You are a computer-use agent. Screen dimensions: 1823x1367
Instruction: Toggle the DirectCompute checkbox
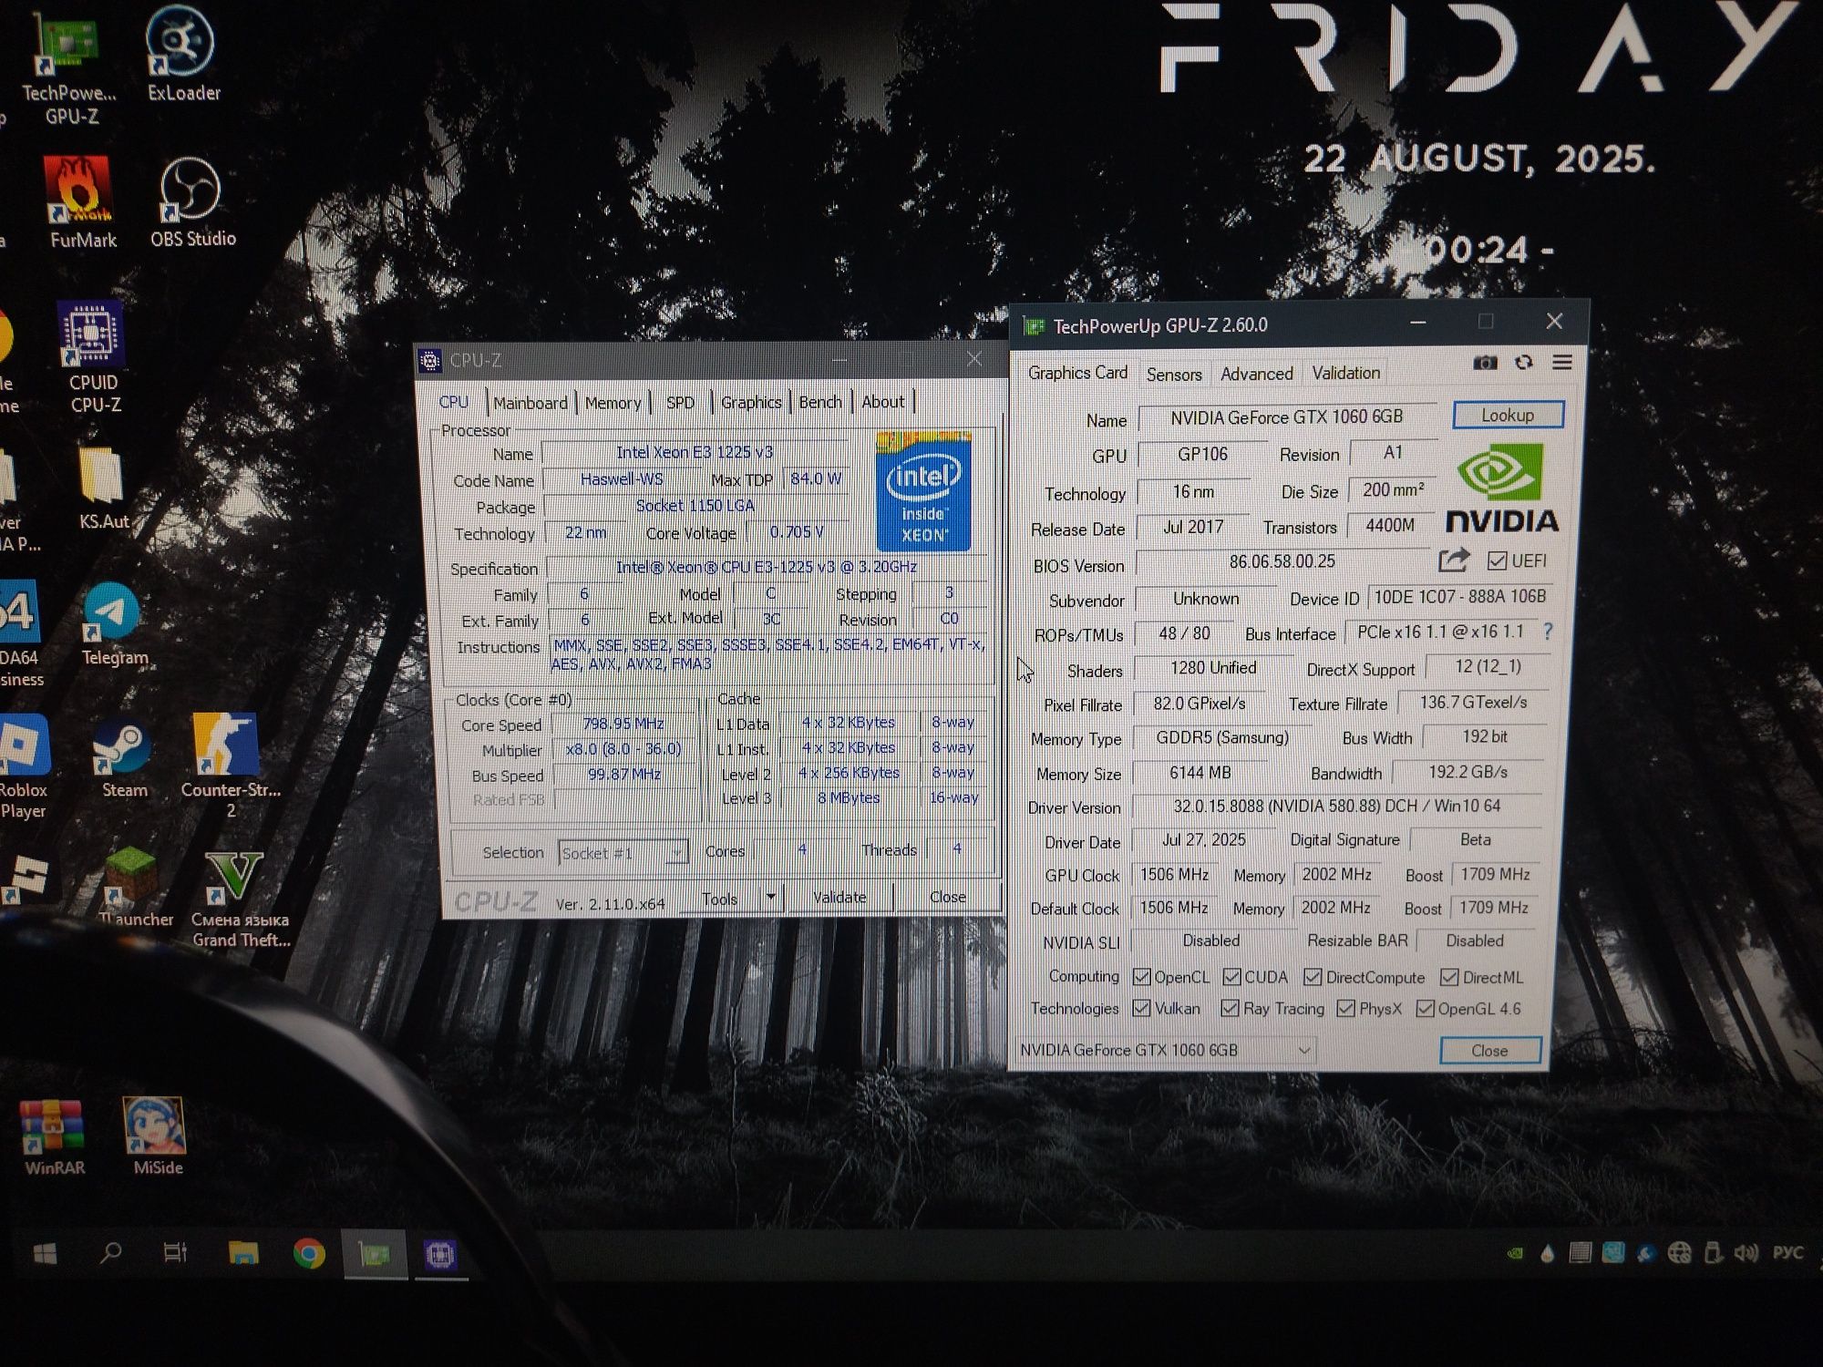pyautogui.click(x=1313, y=977)
